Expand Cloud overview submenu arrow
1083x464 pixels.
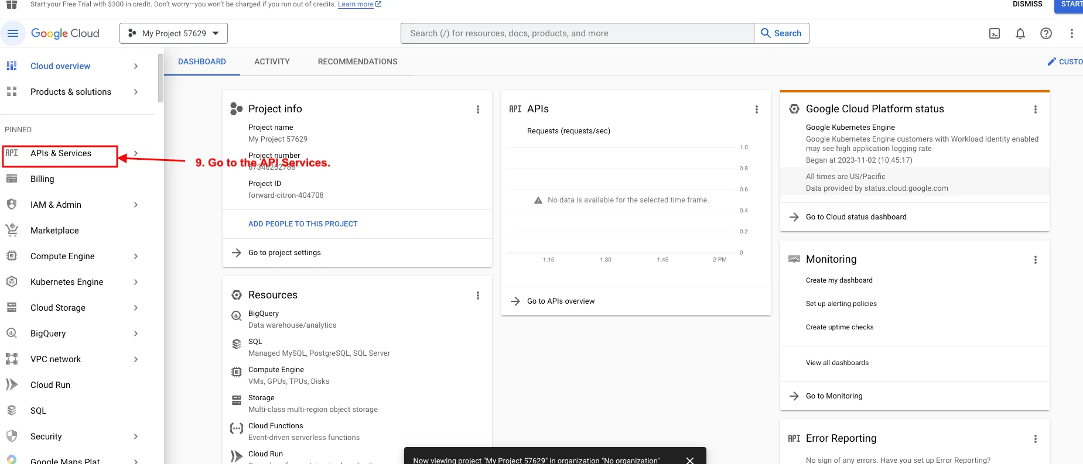(136, 66)
